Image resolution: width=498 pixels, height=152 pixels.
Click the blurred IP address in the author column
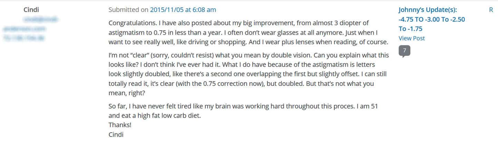tap(23, 38)
